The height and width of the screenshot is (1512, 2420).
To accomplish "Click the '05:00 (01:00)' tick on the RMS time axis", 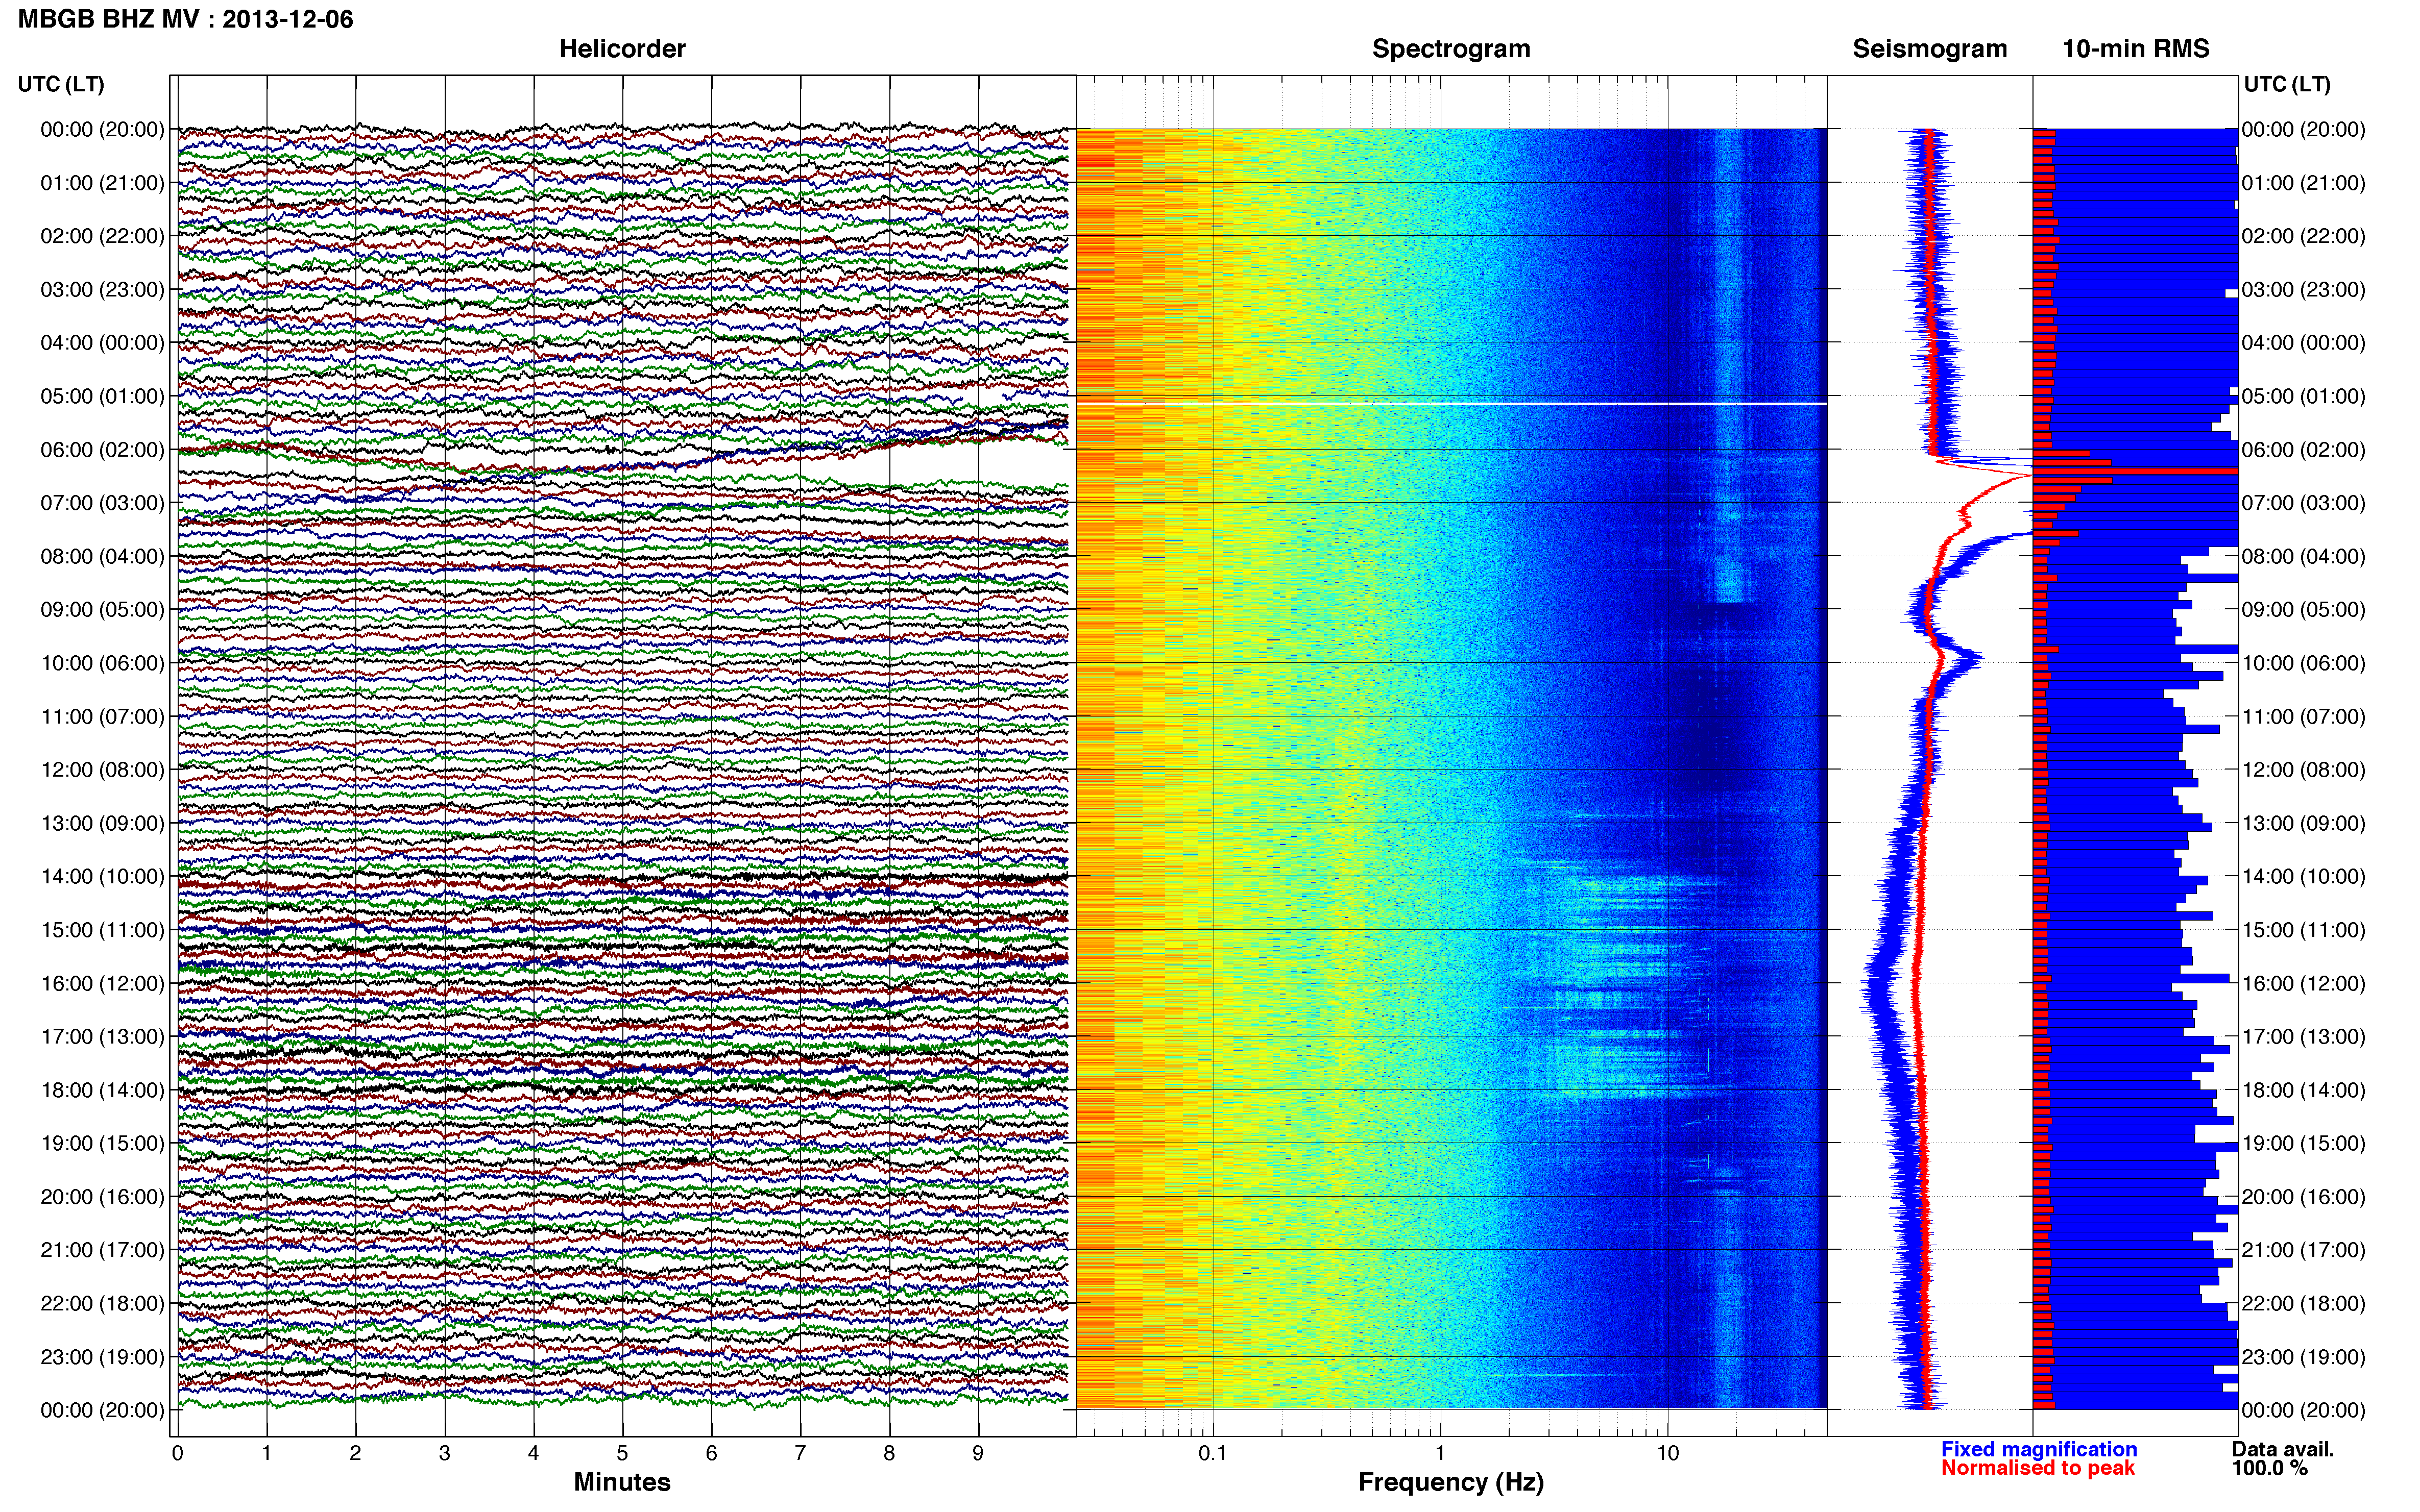I will tap(2304, 396).
